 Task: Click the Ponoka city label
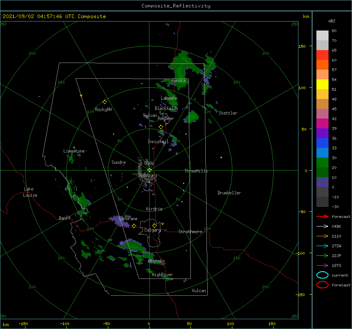click(x=178, y=81)
